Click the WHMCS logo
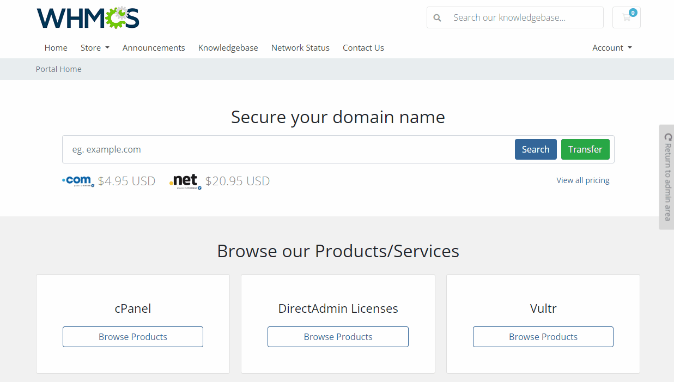Viewport: 674px width, 382px height. tap(87, 17)
